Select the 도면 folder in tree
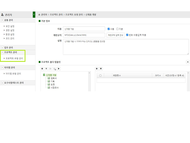Viewport: 190px width, 143px height. pos(53,84)
